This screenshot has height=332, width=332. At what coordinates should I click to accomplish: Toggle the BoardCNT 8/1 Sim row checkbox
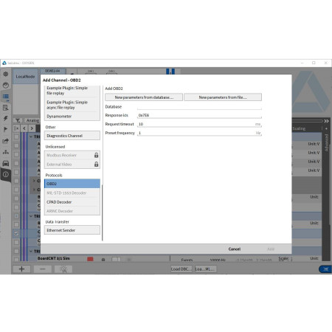16,259
